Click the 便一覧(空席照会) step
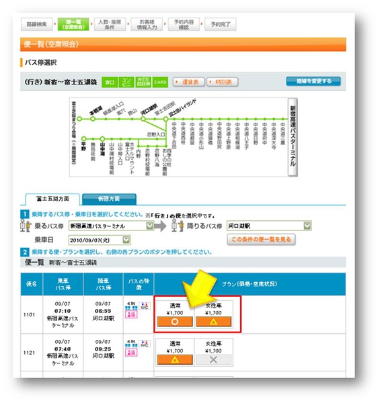The width and height of the screenshot is (380, 403). coord(73,24)
